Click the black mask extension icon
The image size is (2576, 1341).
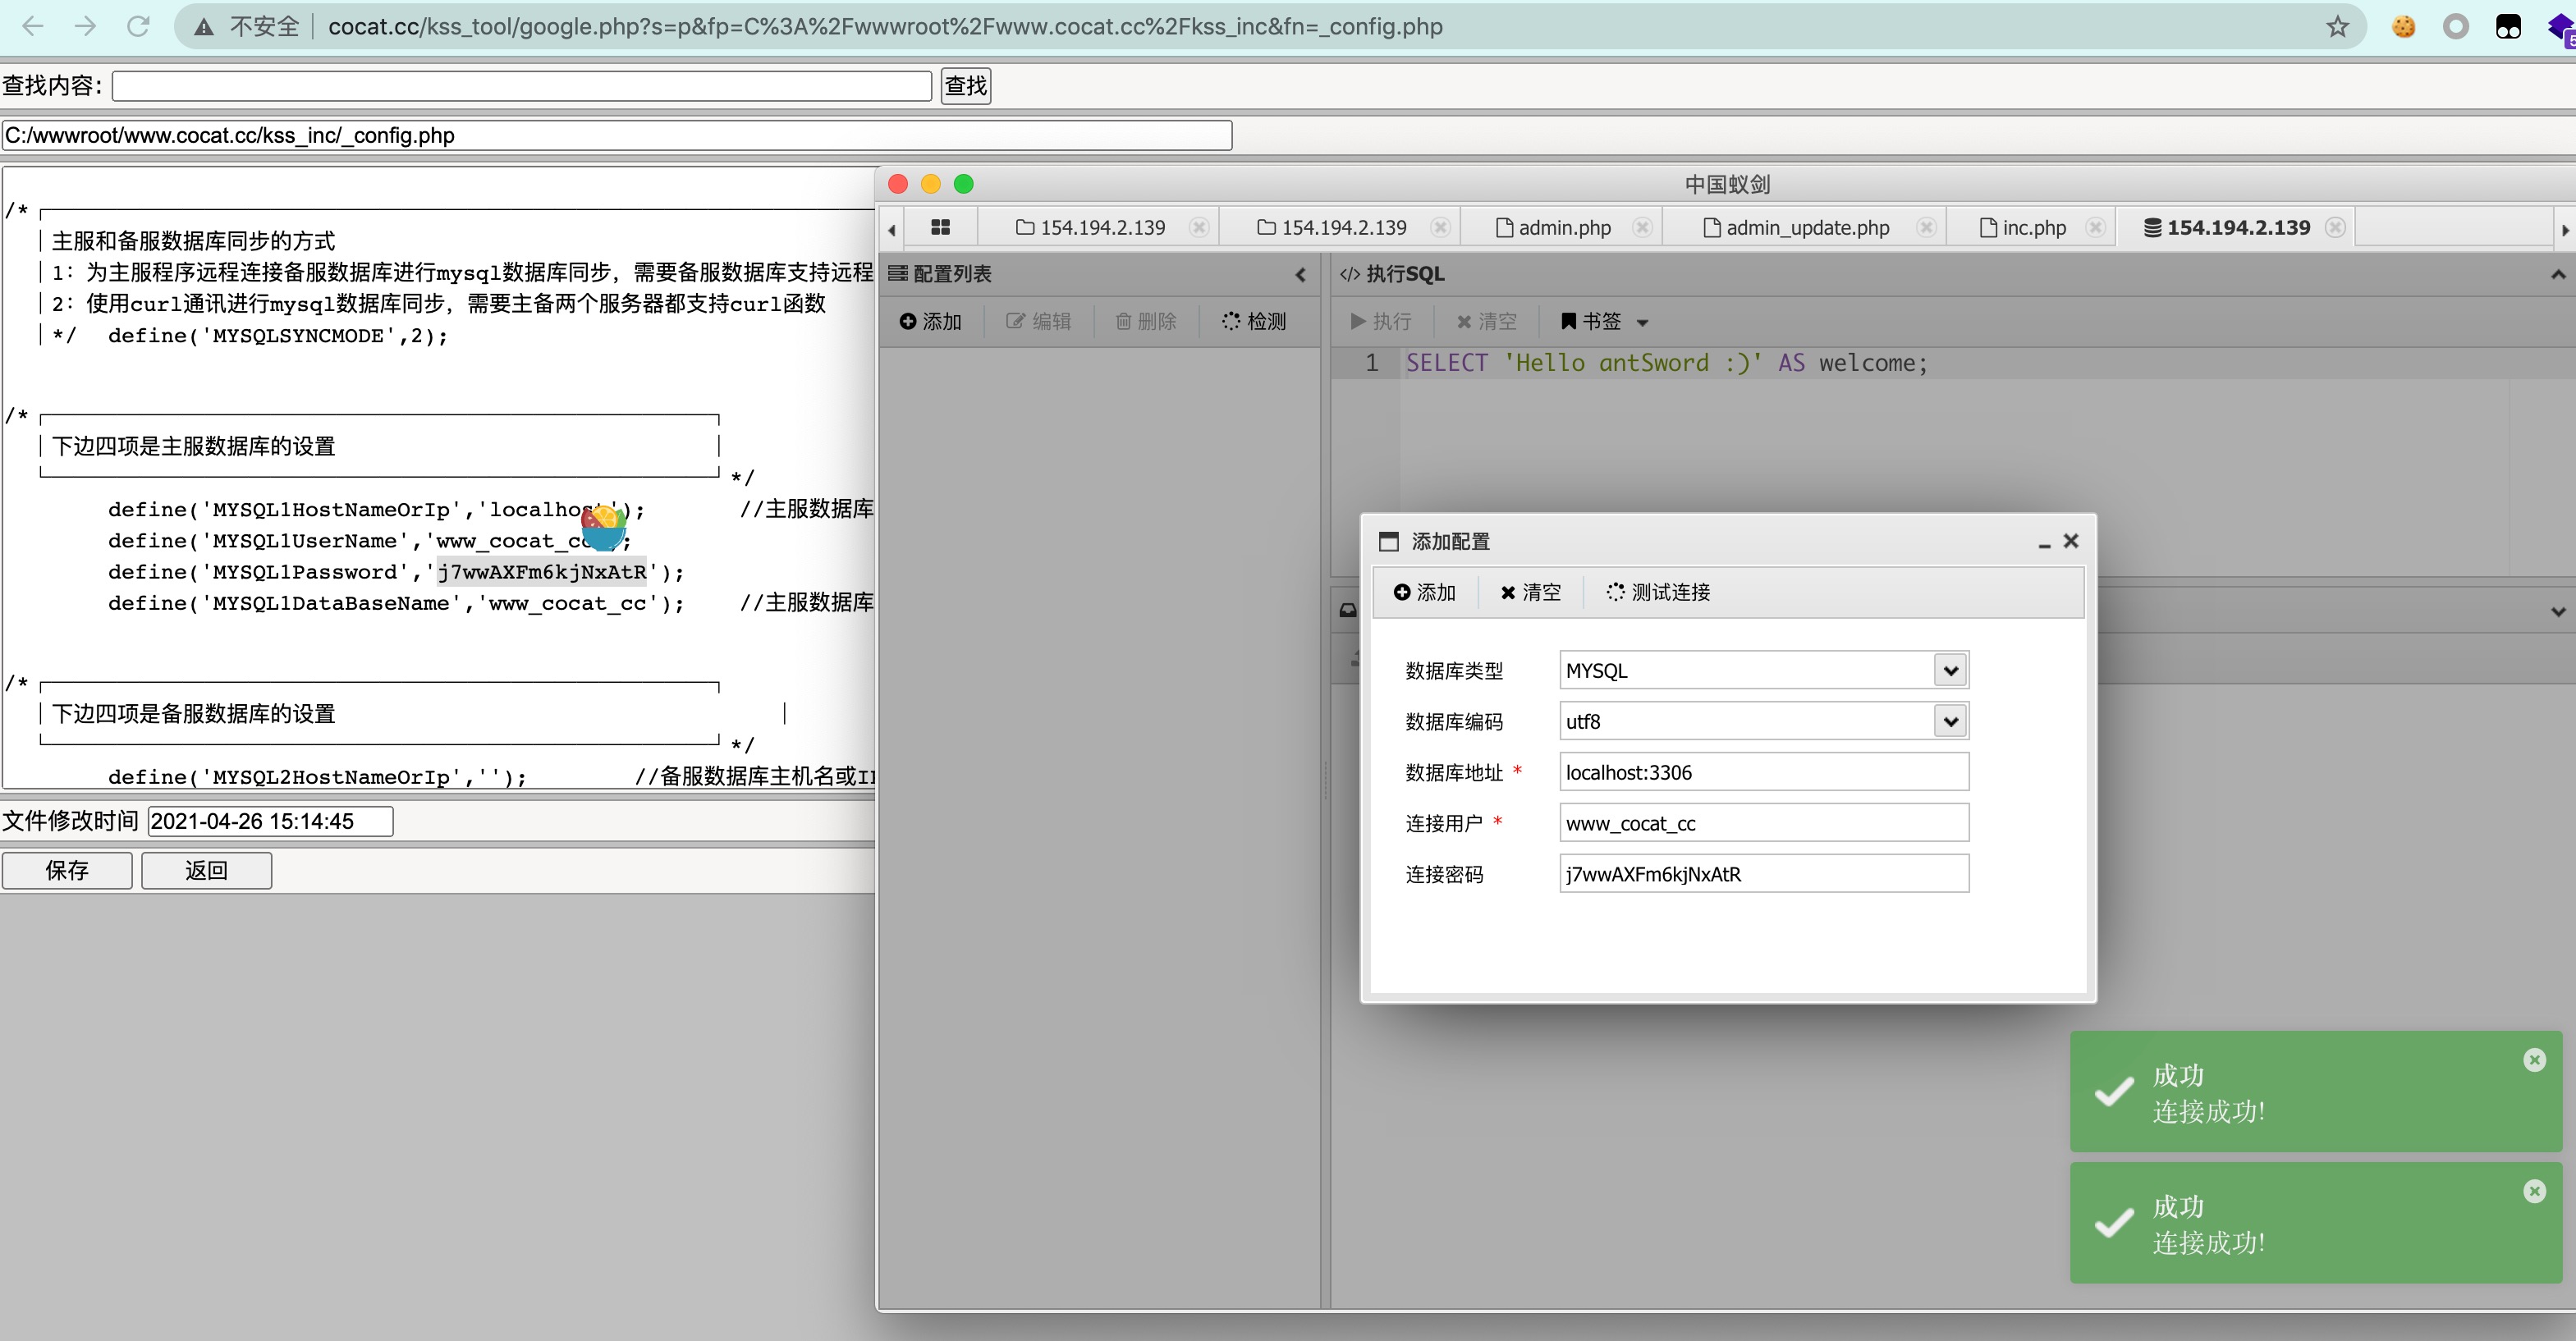click(2508, 27)
